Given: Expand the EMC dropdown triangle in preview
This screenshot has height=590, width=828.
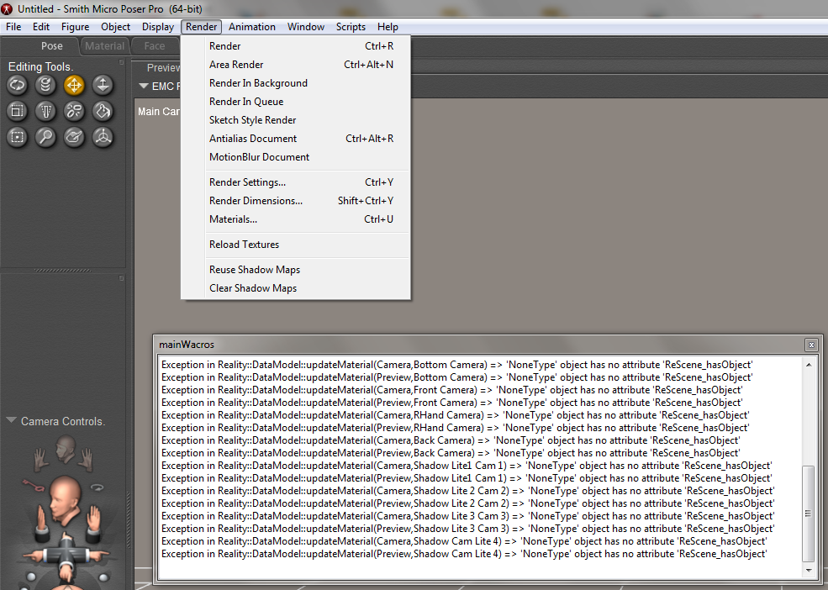Looking at the screenshot, I should 143,86.
